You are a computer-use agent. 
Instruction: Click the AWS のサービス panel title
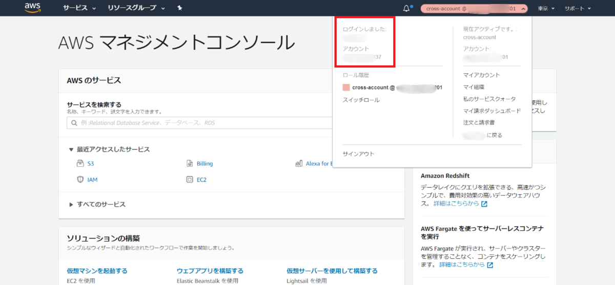click(94, 81)
